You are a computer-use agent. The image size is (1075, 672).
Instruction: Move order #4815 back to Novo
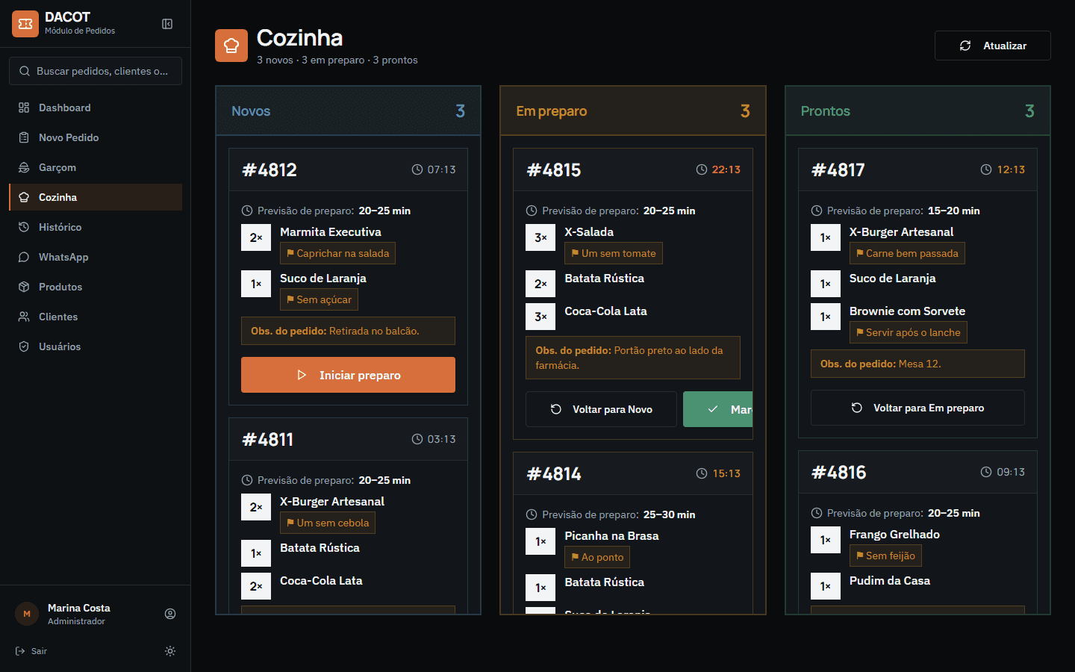(x=601, y=409)
